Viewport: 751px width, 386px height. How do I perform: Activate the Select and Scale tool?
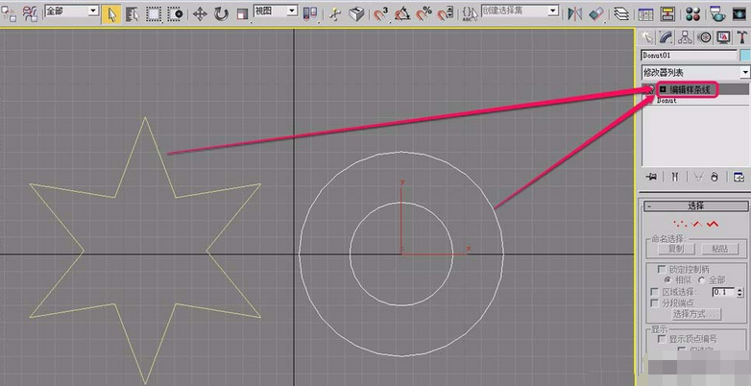click(242, 14)
